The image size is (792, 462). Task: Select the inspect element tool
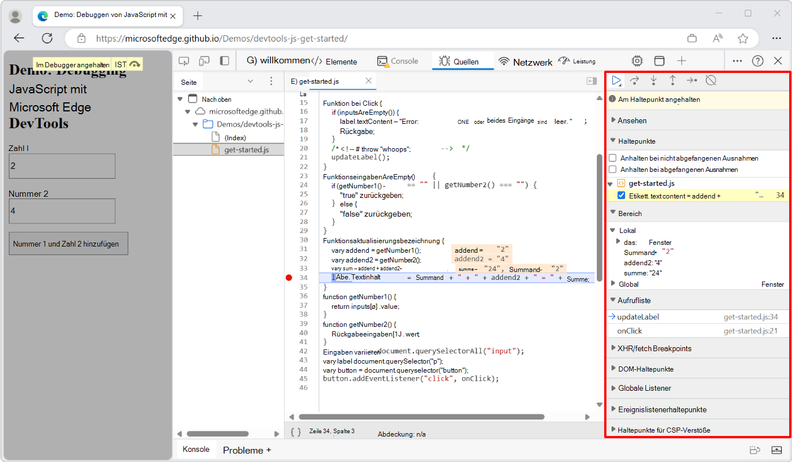pyautogui.click(x=183, y=61)
